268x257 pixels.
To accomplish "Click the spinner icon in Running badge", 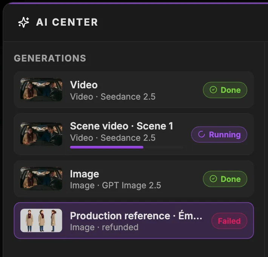I will pyautogui.click(x=201, y=134).
